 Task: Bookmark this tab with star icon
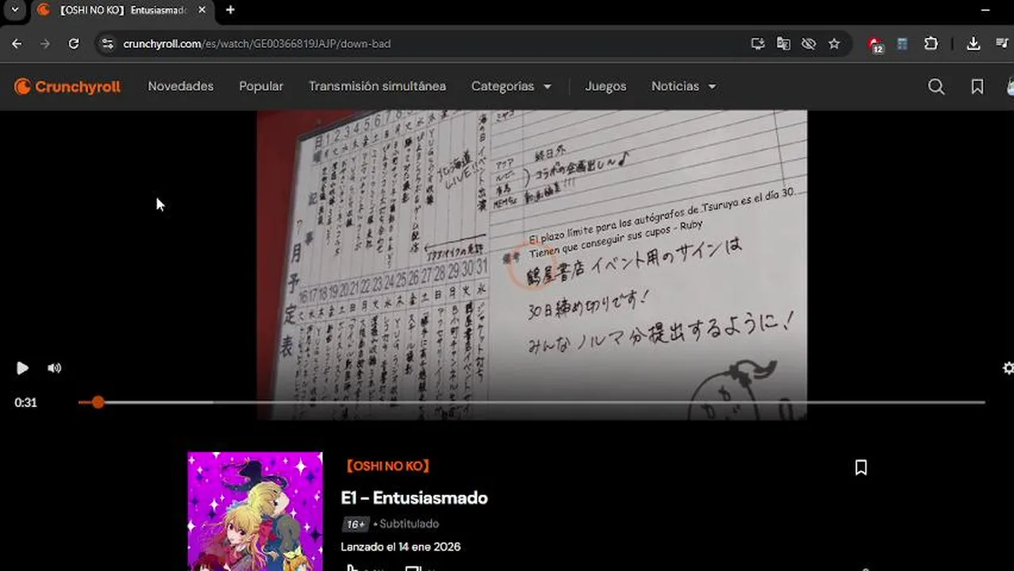(834, 44)
